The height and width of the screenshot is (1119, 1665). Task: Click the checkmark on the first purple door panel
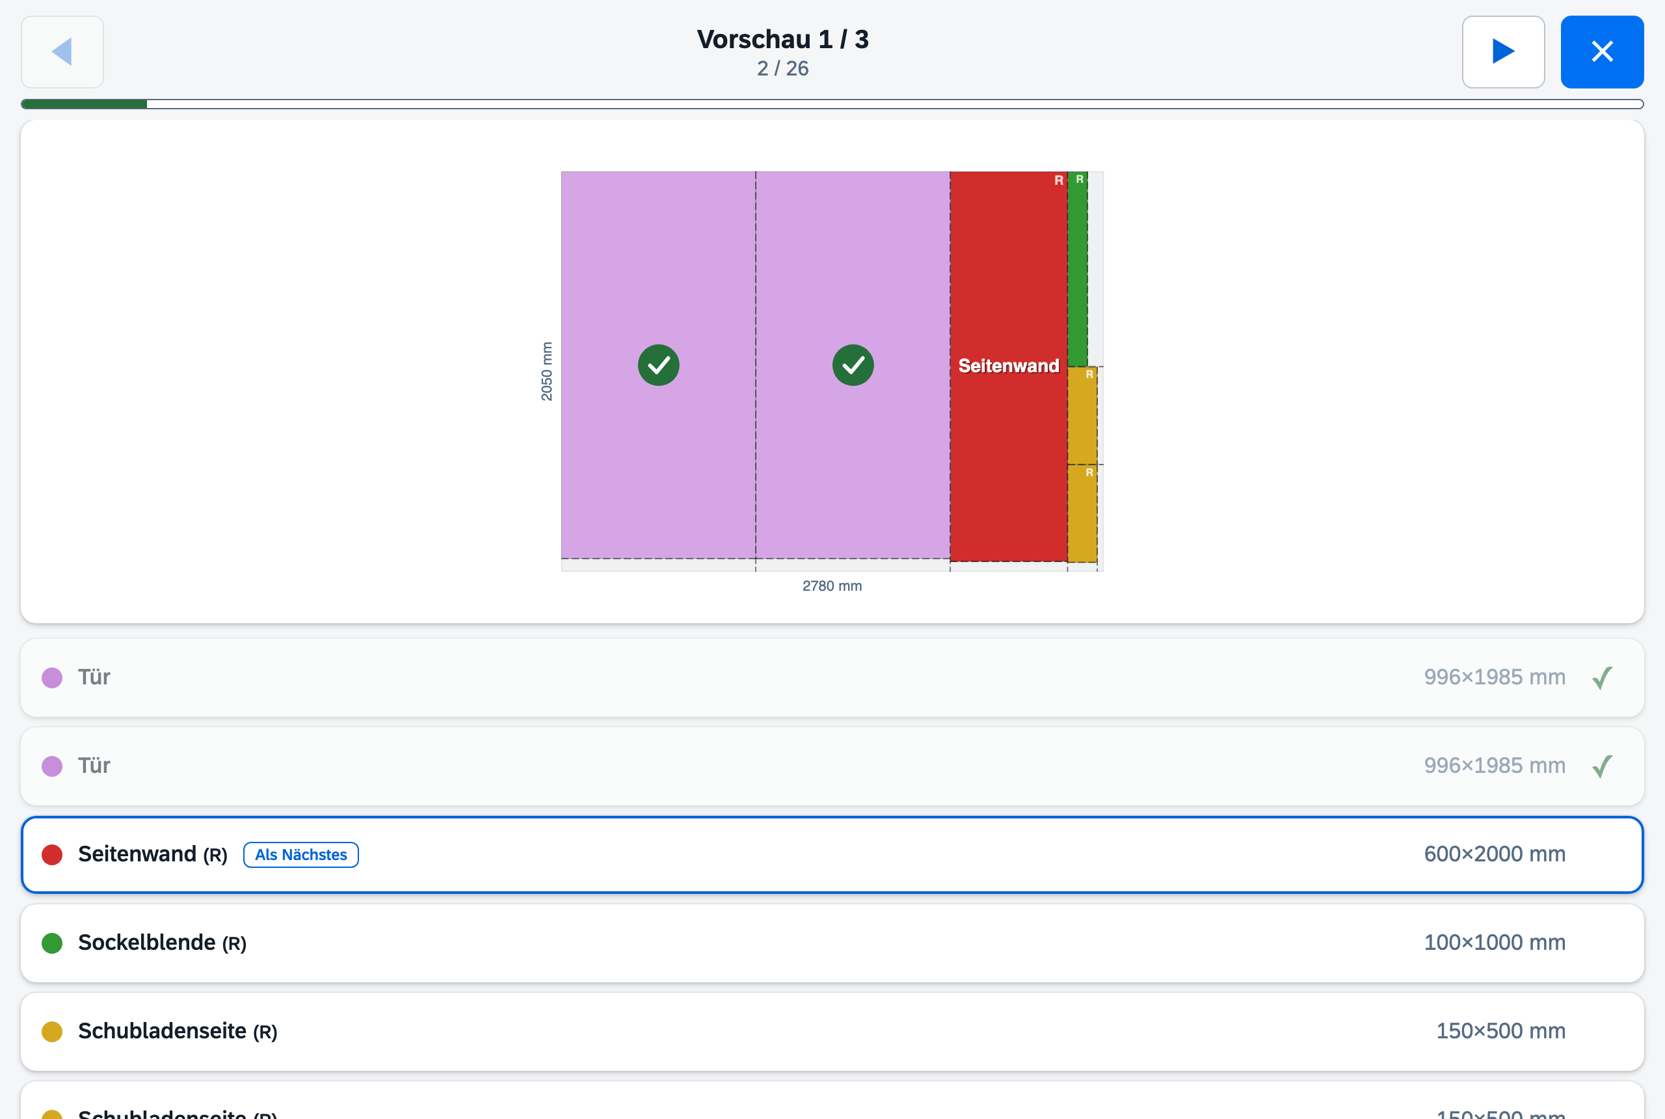click(x=658, y=366)
